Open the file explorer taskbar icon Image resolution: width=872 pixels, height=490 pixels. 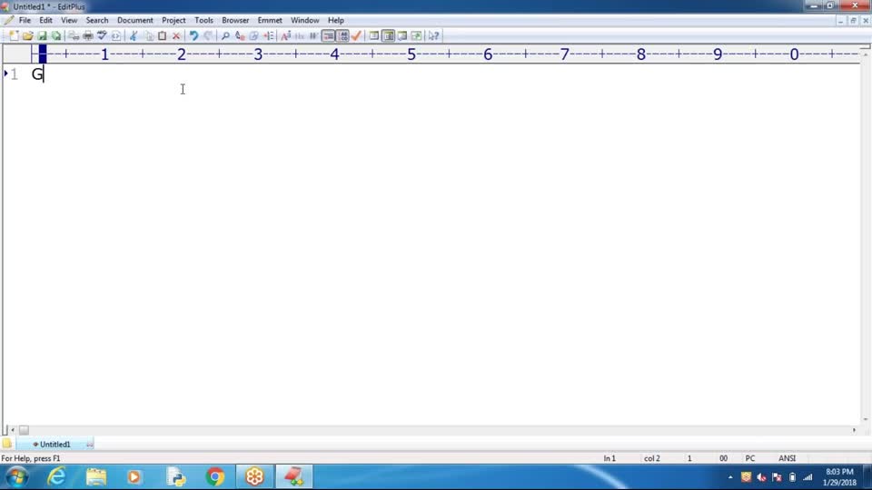tap(96, 476)
